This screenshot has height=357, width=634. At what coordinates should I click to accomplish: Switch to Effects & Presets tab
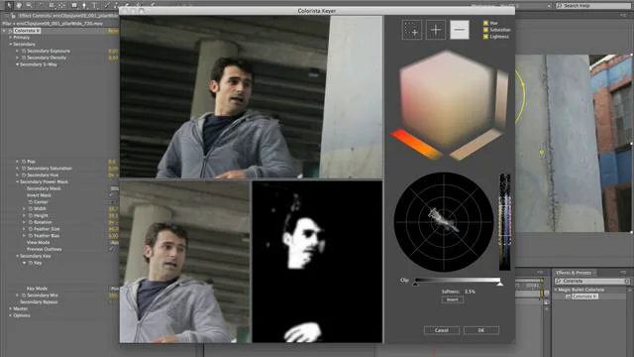[574, 273]
